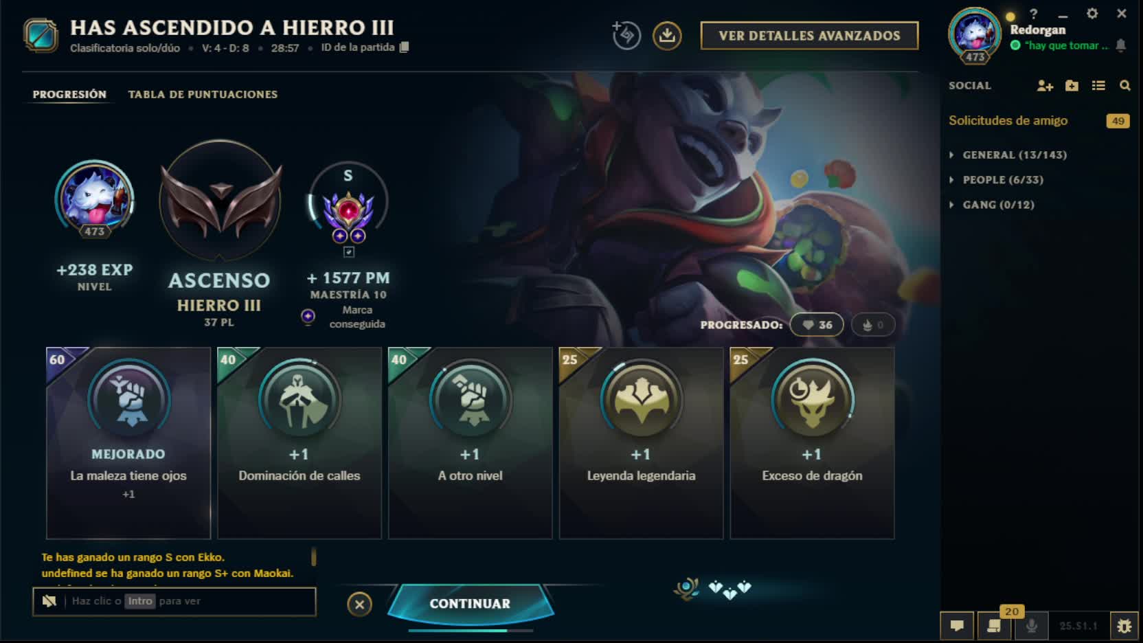Click the chat input field
Image resolution: width=1143 pixels, height=643 pixels.
174,601
